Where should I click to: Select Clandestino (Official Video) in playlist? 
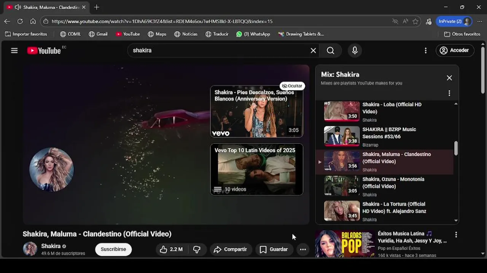pos(384,162)
